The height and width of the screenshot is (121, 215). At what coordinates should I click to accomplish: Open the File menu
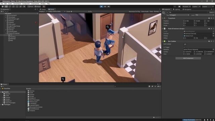[2, 4]
